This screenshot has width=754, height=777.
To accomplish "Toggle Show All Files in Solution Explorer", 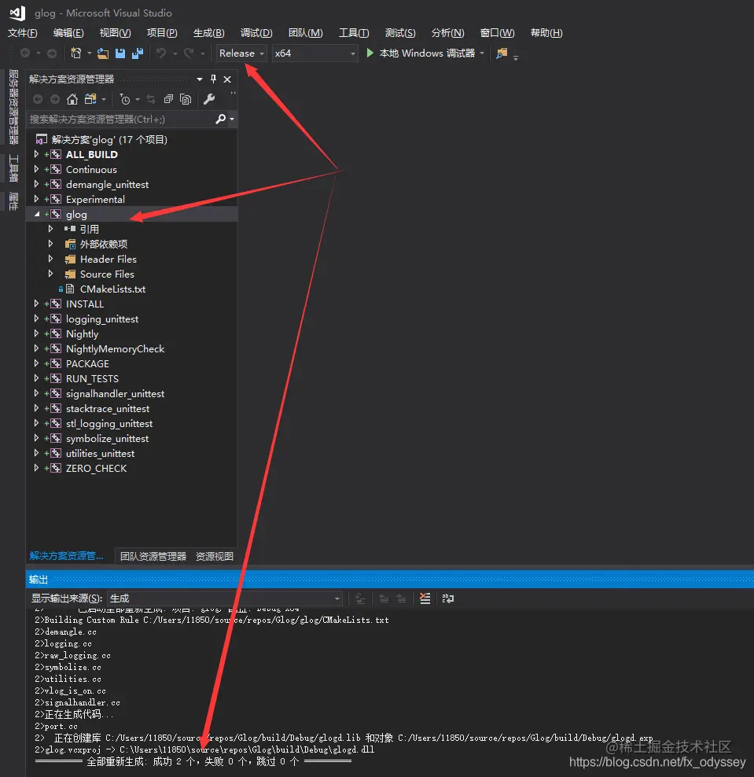I will click(x=186, y=99).
